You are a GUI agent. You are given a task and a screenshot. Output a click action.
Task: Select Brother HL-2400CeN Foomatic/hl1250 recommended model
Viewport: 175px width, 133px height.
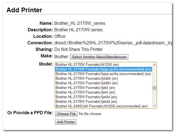[103, 106]
